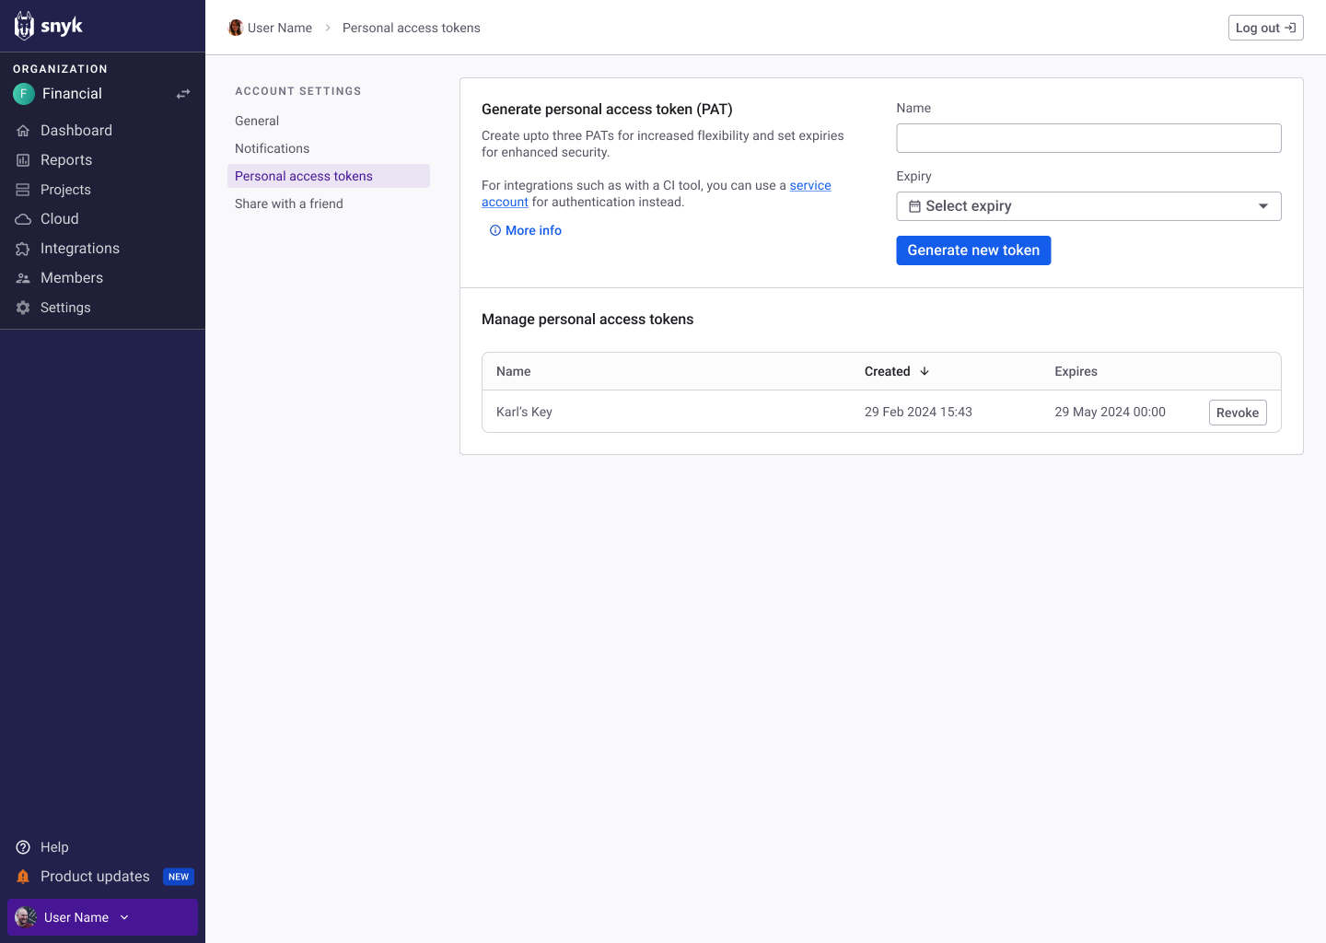Open Members page
This screenshot has width=1326, height=943.
(x=72, y=278)
